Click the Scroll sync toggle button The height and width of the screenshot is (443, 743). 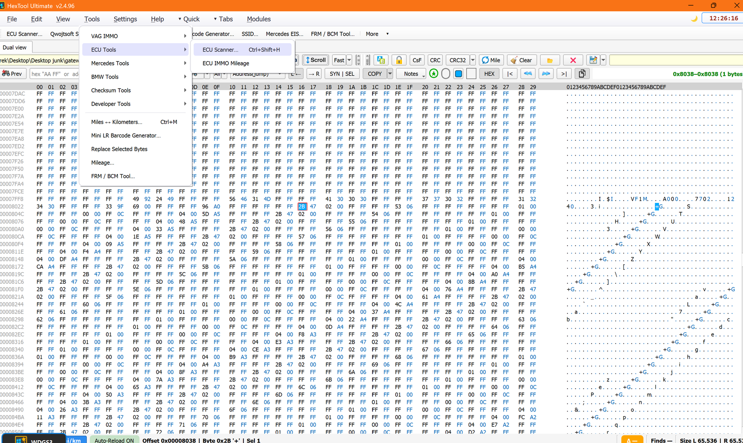[x=316, y=60]
